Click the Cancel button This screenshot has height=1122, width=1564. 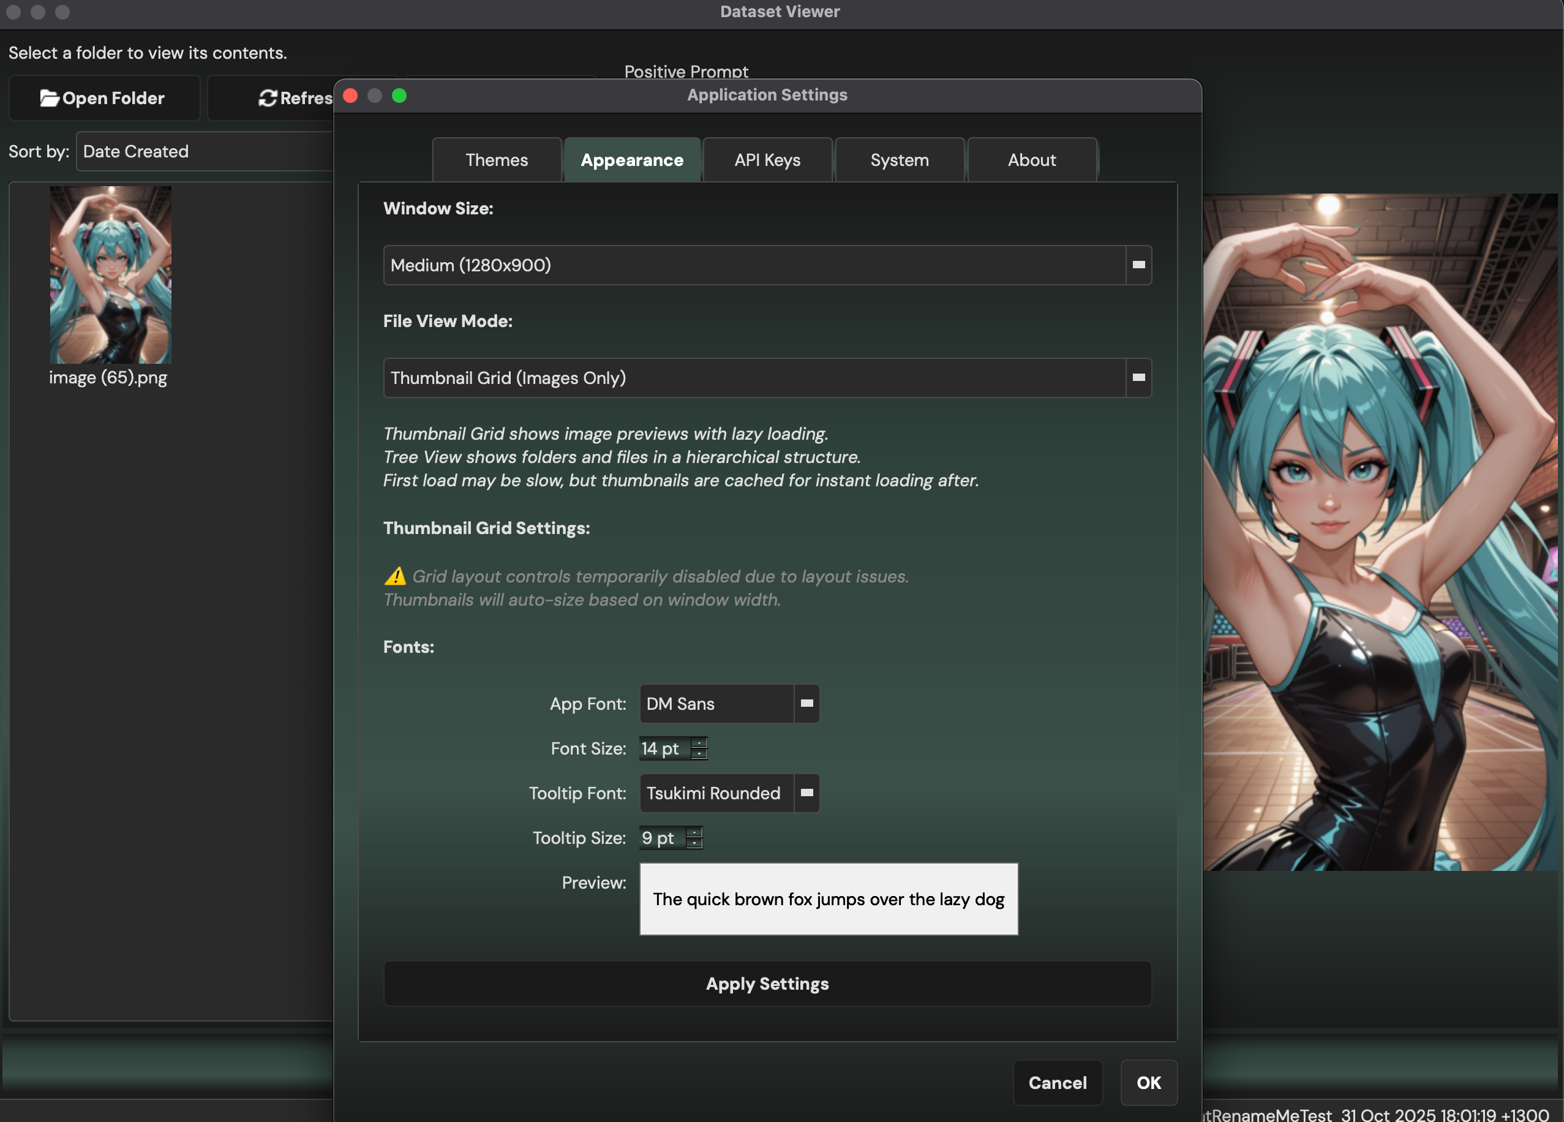click(x=1057, y=1083)
